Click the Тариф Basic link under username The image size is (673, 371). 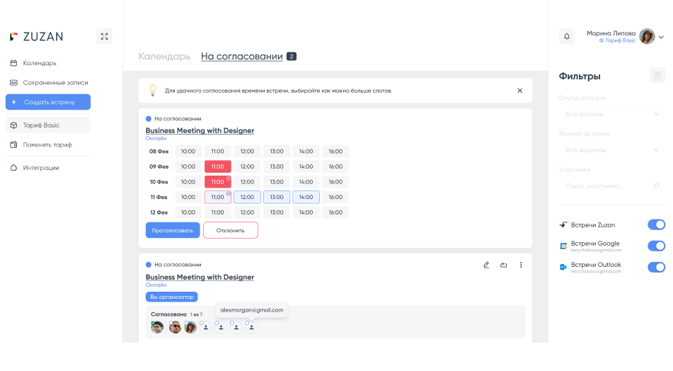(617, 40)
